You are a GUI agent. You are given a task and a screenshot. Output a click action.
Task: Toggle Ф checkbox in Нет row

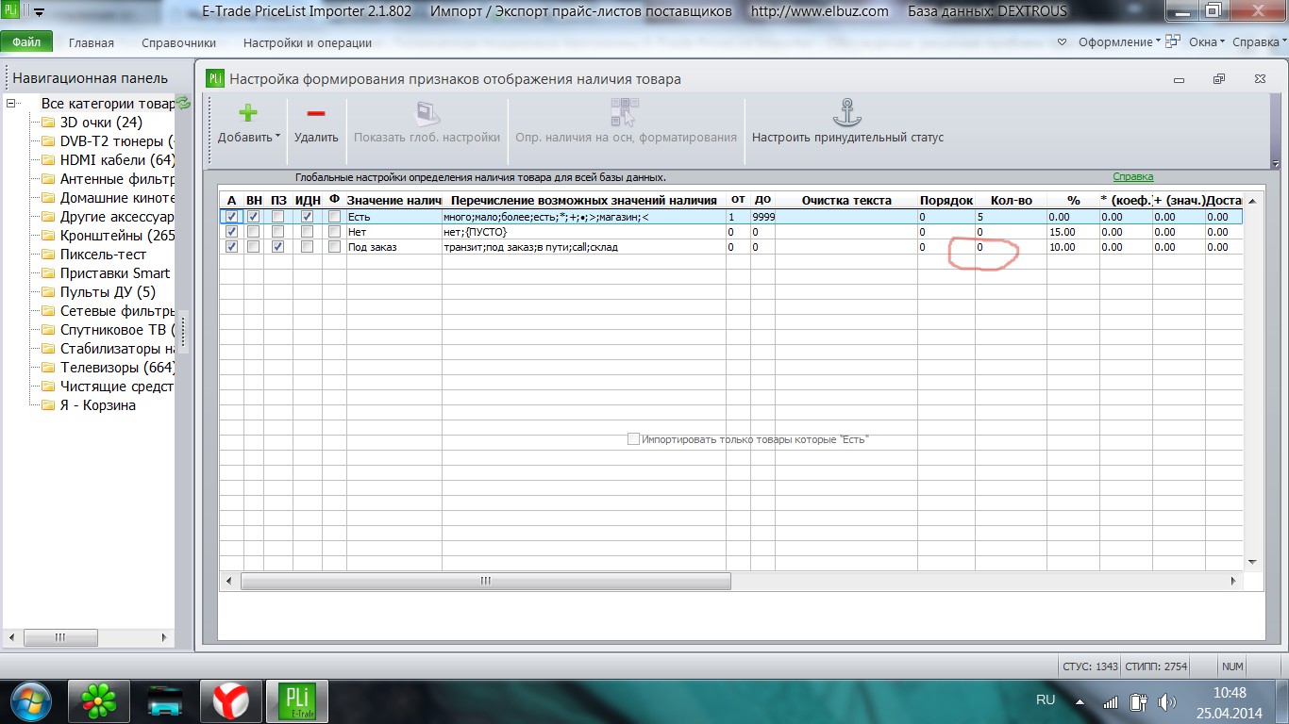click(334, 232)
